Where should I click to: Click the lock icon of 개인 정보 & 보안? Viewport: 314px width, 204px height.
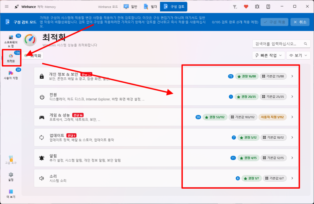tap(42, 76)
